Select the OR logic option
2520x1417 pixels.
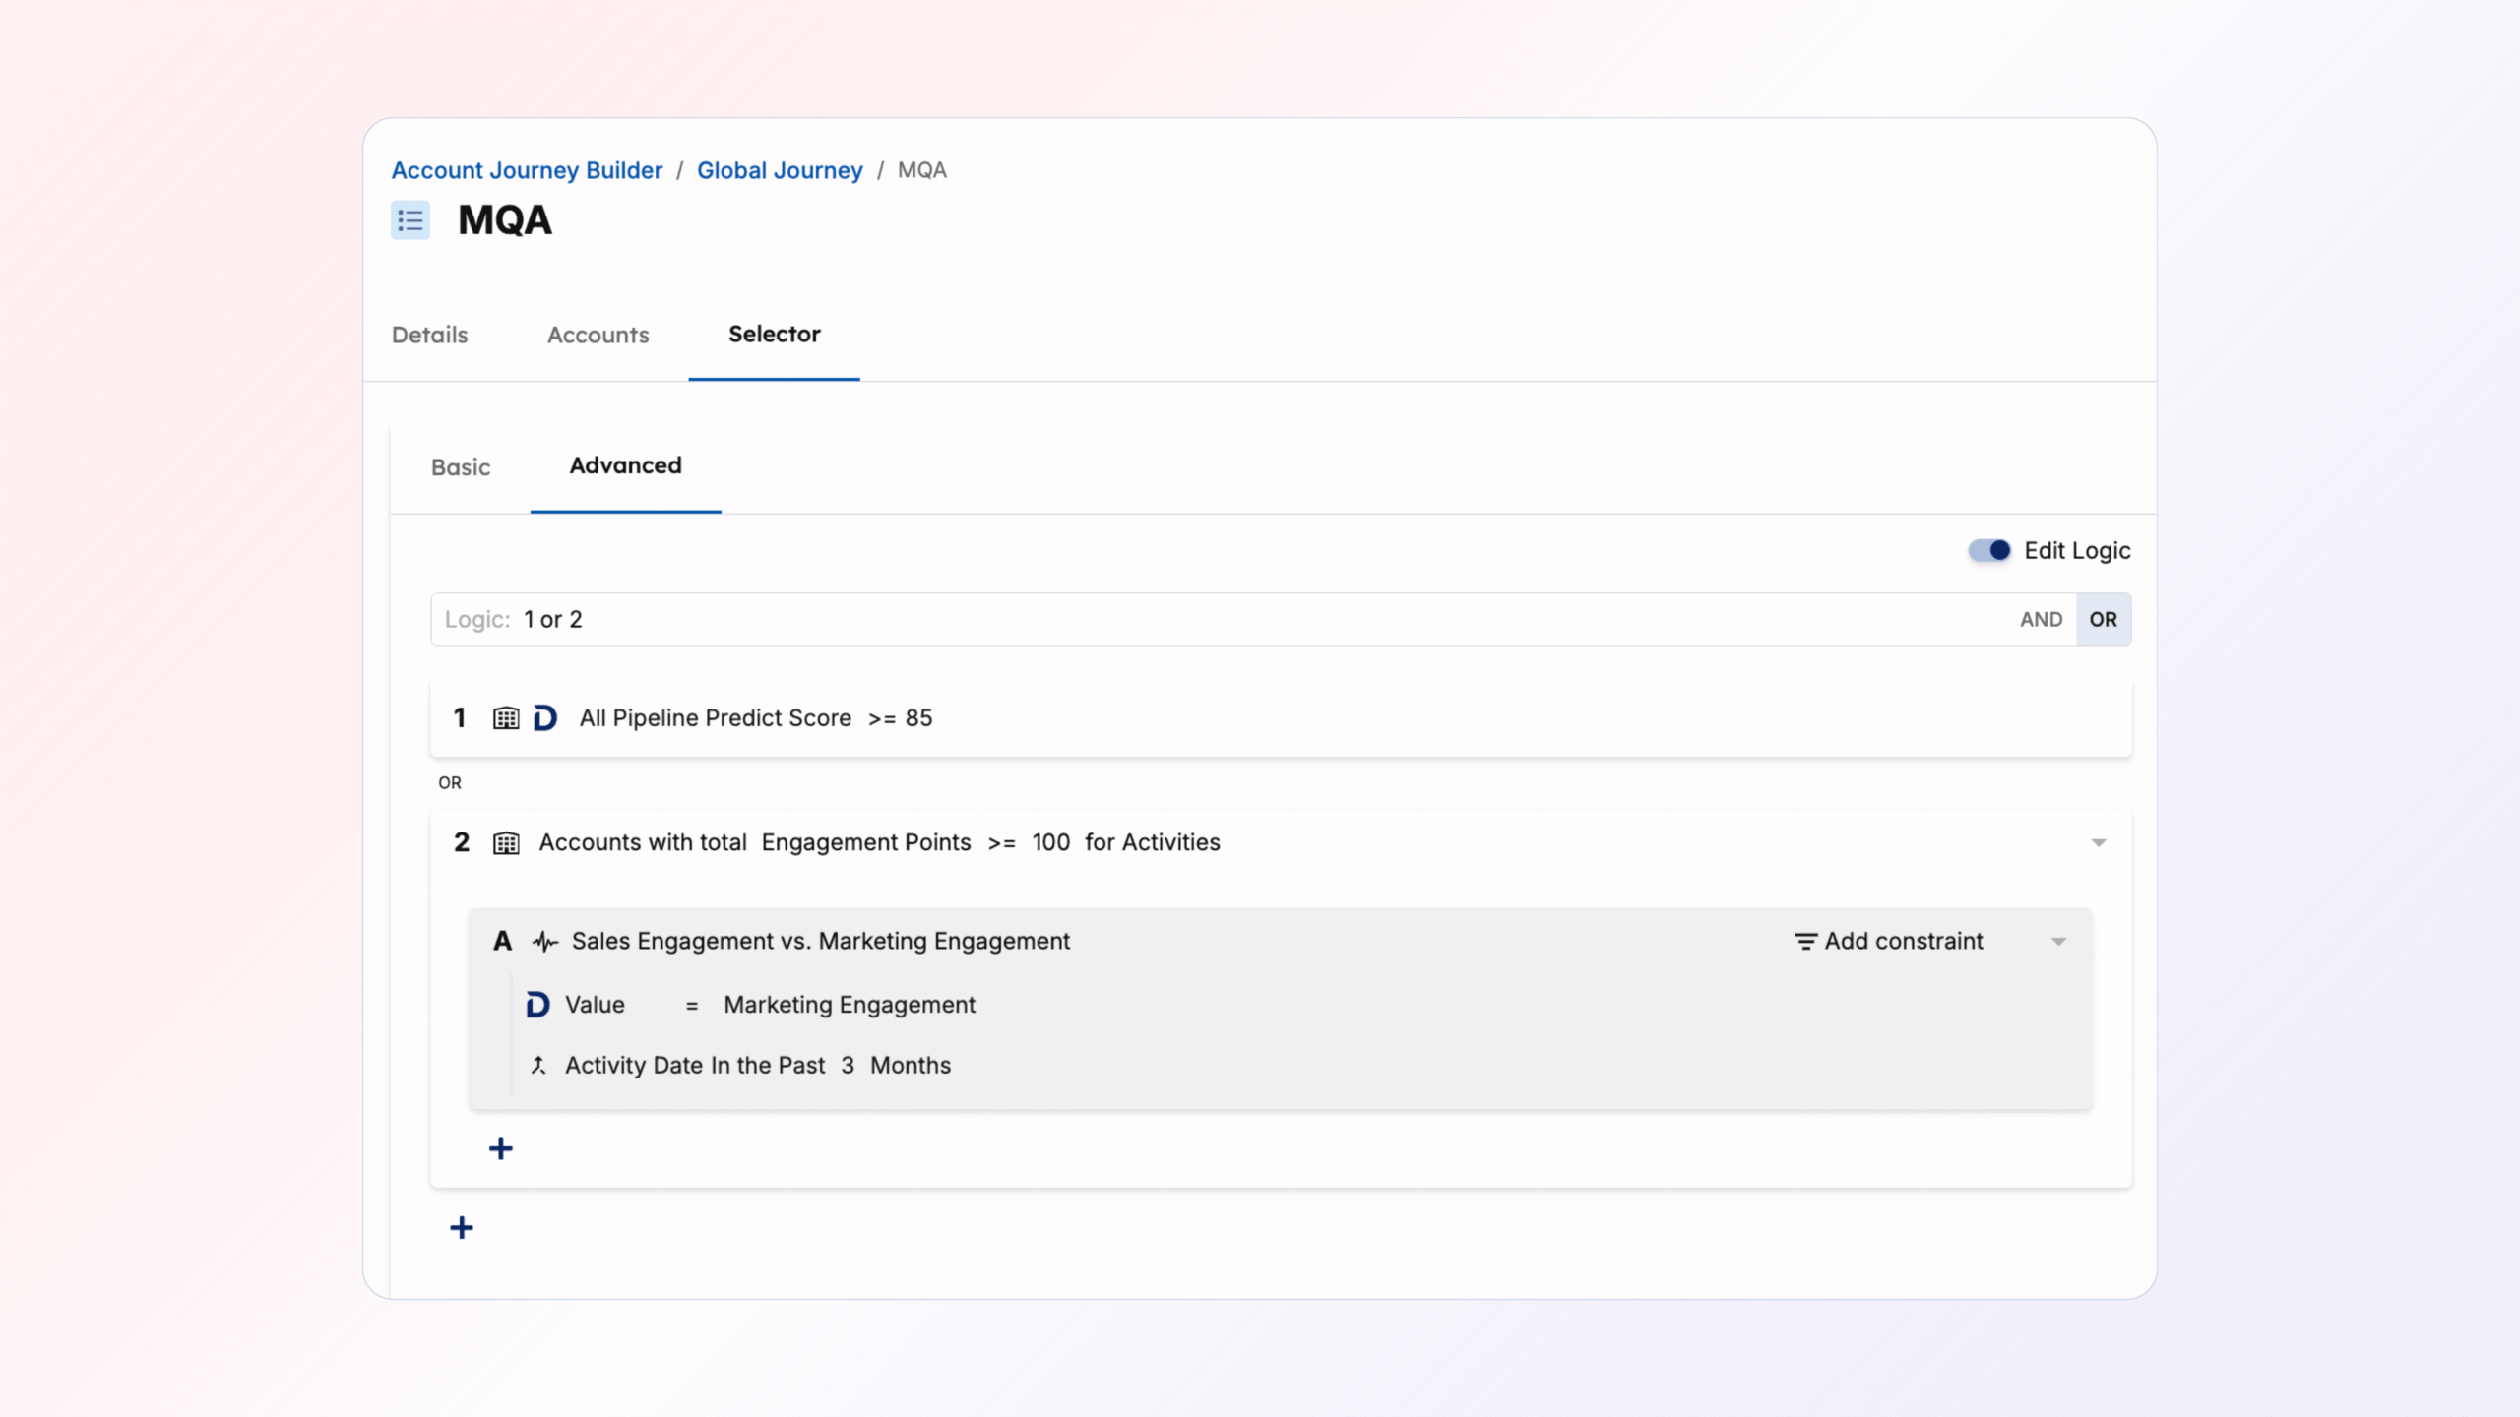2103,620
